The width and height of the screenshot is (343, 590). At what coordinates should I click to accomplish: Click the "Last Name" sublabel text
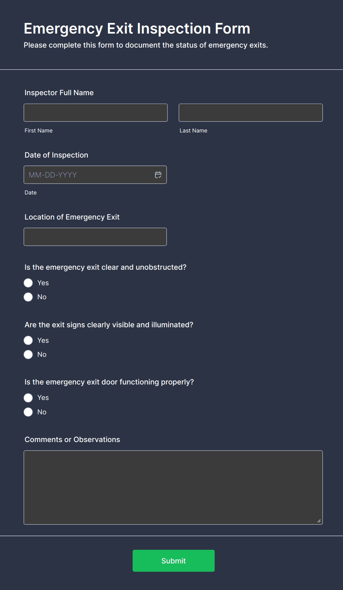click(x=193, y=131)
